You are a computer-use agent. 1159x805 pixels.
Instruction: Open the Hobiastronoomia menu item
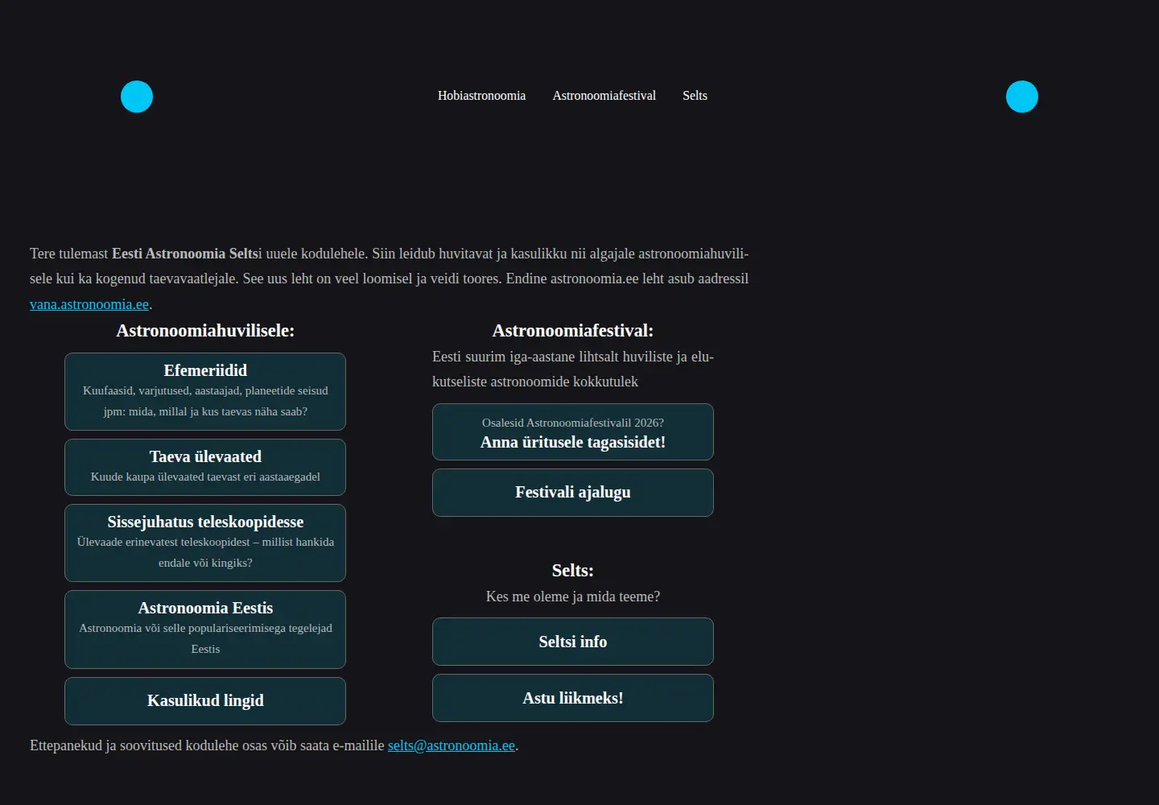[x=481, y=96]
